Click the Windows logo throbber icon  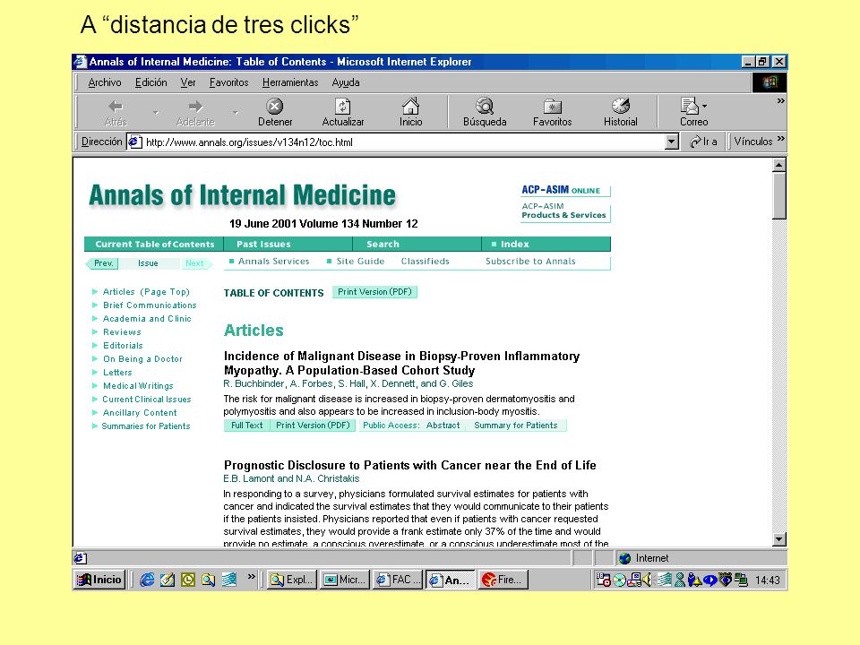pyautogui.click(x=770, y=82)
